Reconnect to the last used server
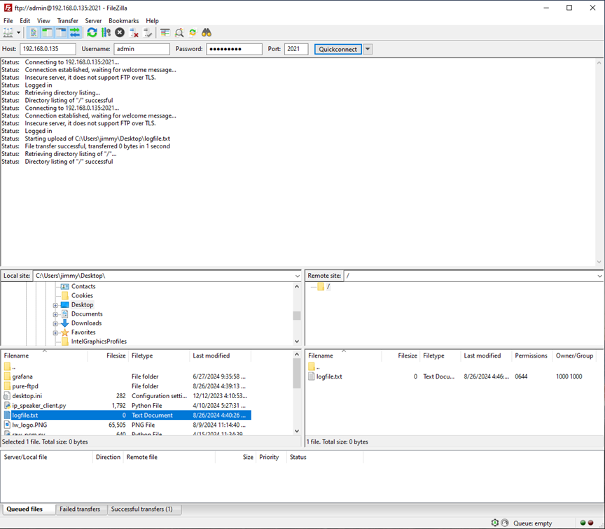The width and height of the screenshot is (605, 529). [x=148, y=33]
